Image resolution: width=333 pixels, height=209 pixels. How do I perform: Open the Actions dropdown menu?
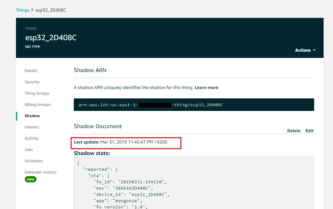[x=305, y=50]
